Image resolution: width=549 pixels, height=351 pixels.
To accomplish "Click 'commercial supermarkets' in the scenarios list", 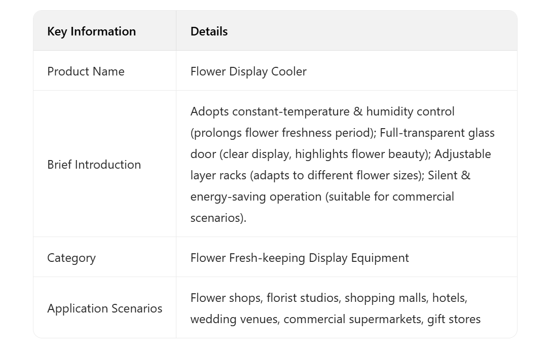I will pyautogui.click(x=353, y=319).
